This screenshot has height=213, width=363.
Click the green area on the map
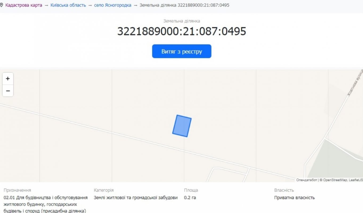pos(336,162)
